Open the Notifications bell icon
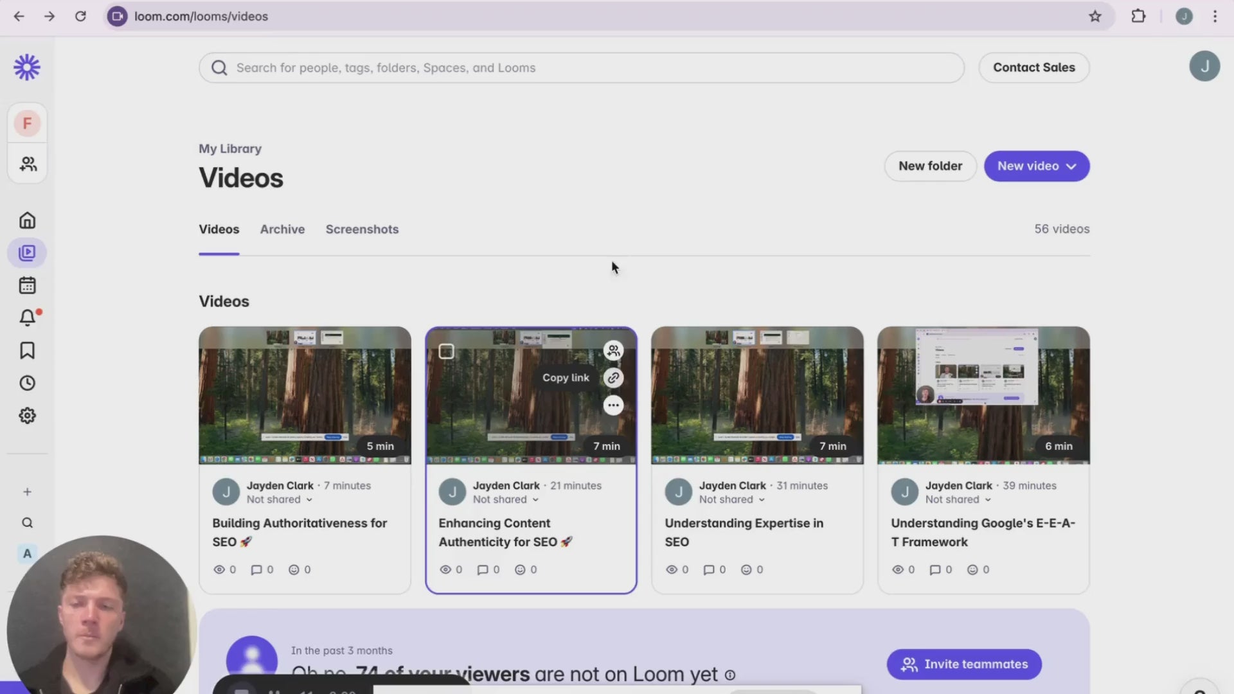Viewport: 1234px width, 694px height. coord(27,317)
